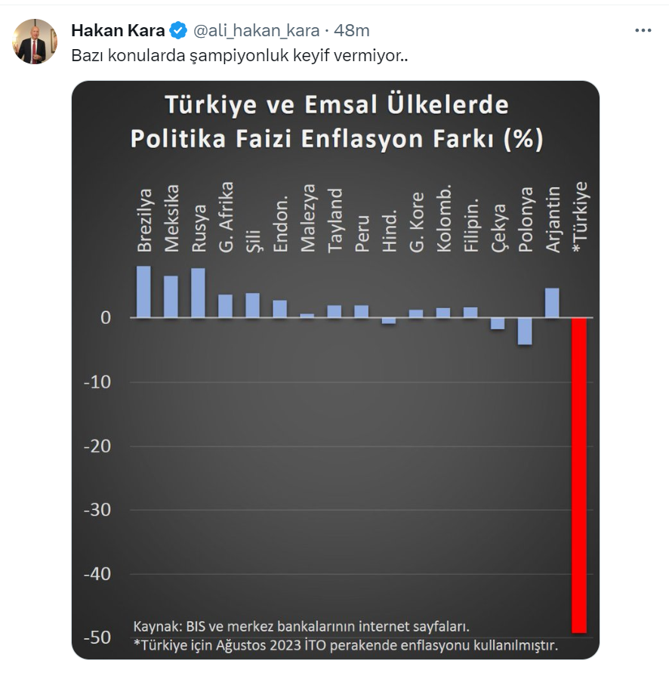Click the blue Brezilya bar
669x673 pixels.
point(143,292)
